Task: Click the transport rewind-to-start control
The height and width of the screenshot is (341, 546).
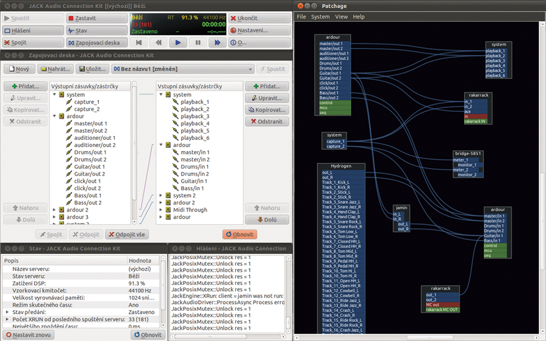Action: (x=139, y=42)
